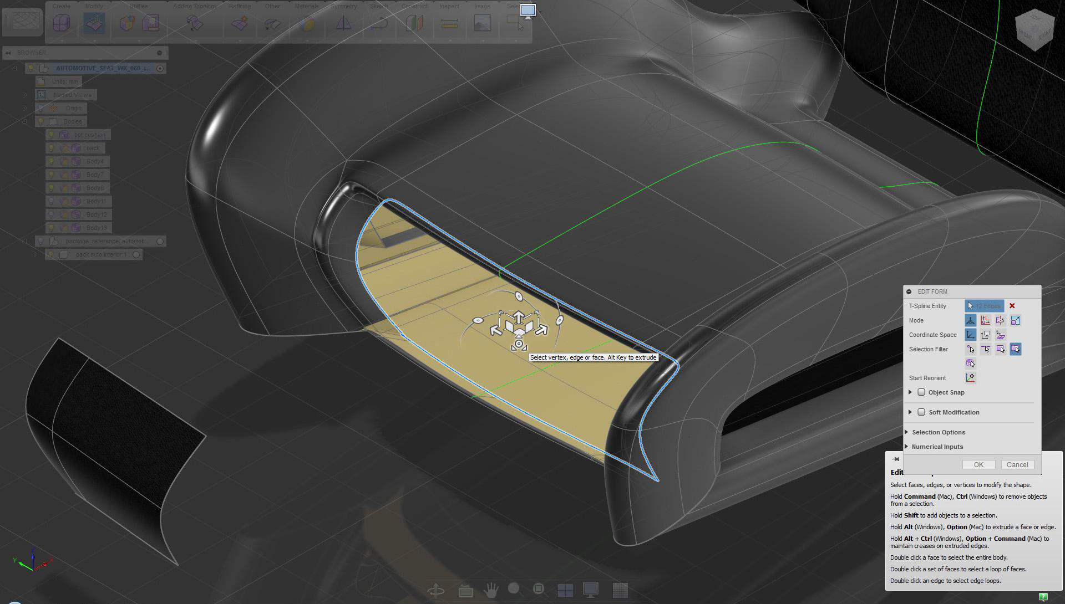This screenshot has width=1065, height=604.
Task: Select the body selection filter icon
Action: (970, 364)
